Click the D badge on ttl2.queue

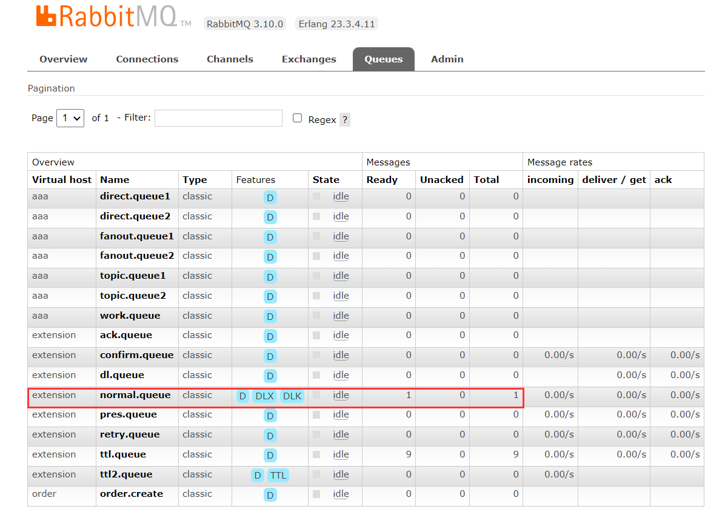pyautogui.click(x=258, y=476)
